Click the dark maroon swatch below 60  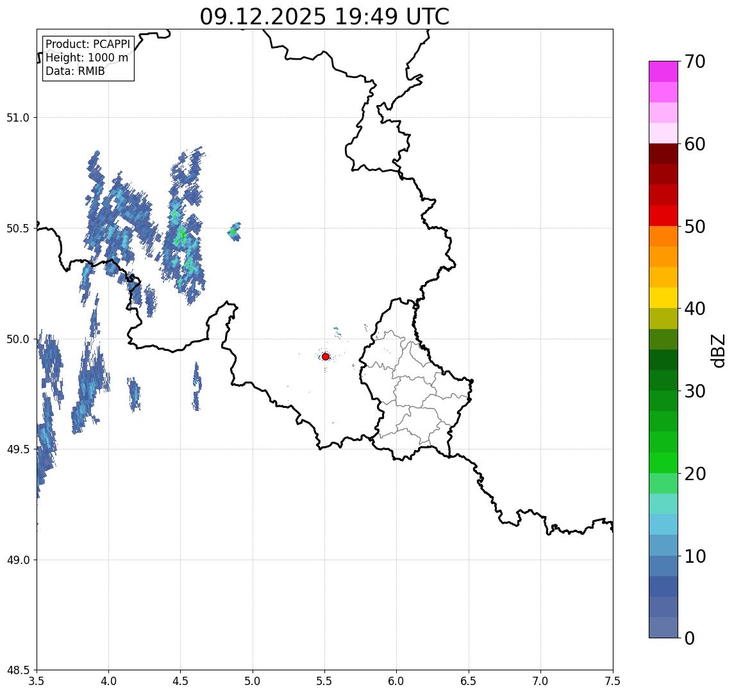pos(663,154)
